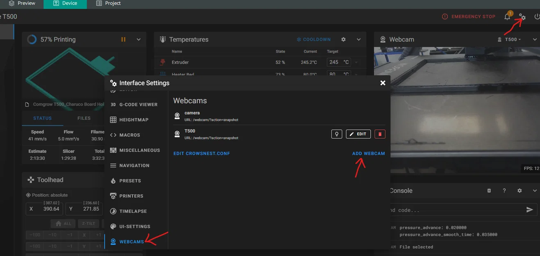Pause the print with the pause icon
540x256 pixels.
123,39
